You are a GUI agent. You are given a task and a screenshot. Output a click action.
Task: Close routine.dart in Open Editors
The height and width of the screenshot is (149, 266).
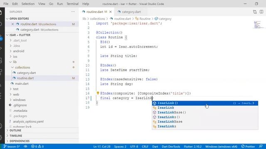pyautogui.click(x=12, y=24)
